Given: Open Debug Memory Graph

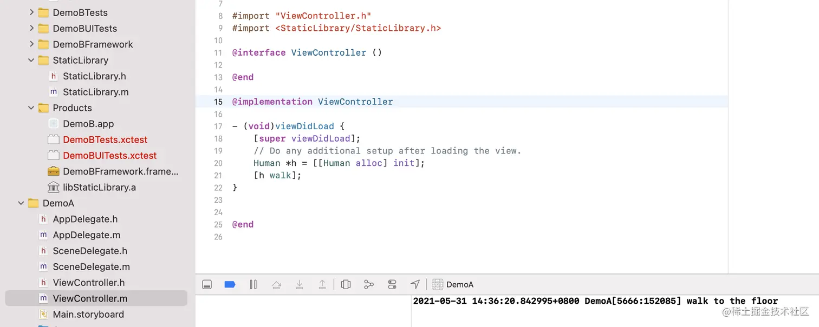Looking at the screenshot, I should (x=369, y=284).
